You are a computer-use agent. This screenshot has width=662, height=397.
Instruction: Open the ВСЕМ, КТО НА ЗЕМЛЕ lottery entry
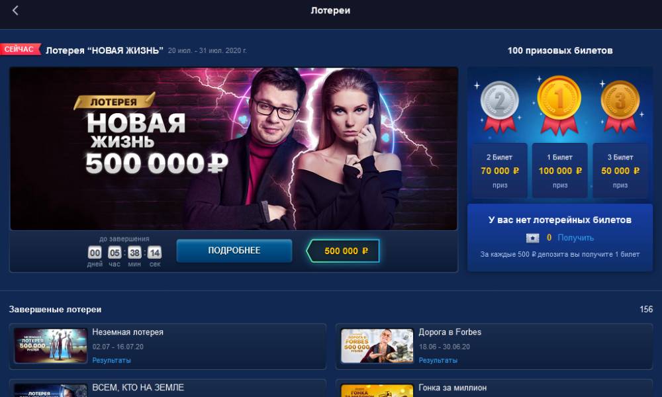point(167,388)
